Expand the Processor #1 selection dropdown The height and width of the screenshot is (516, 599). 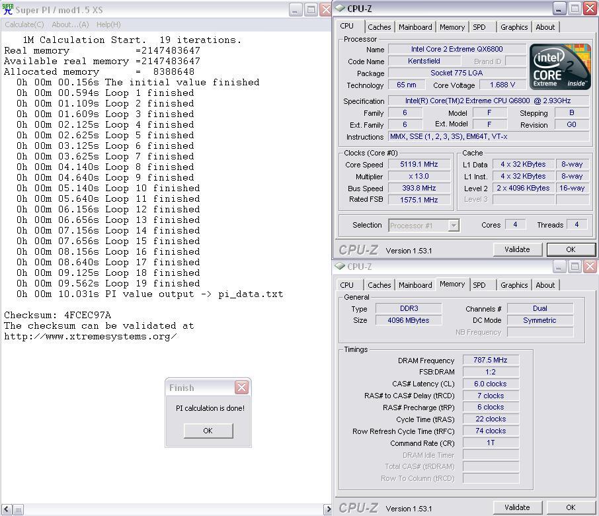(454, 226)
